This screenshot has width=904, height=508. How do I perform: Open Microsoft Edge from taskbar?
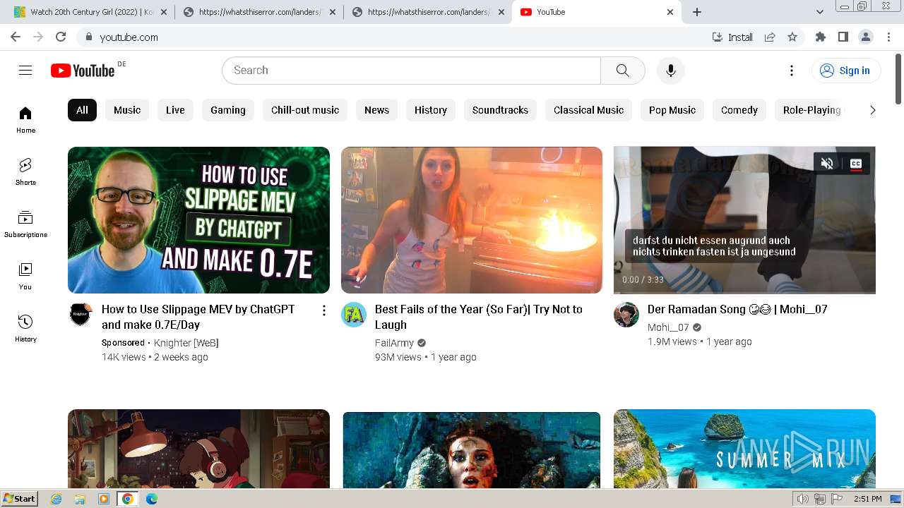pyautogui.click(x=151, y=499)
